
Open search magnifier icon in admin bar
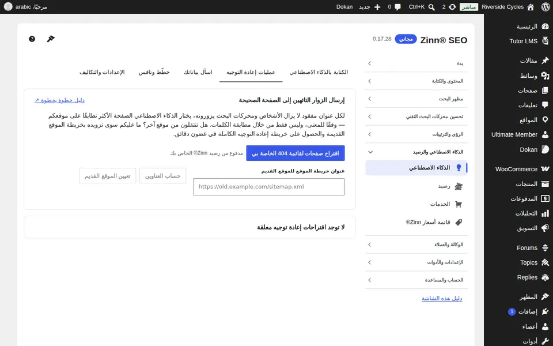click(431, 7)
